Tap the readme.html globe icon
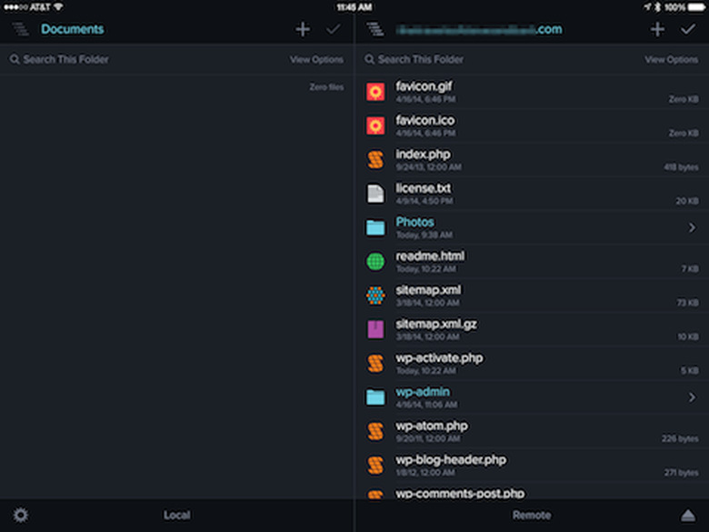This screenshot has width=709, height=532. tap(375, 262)
